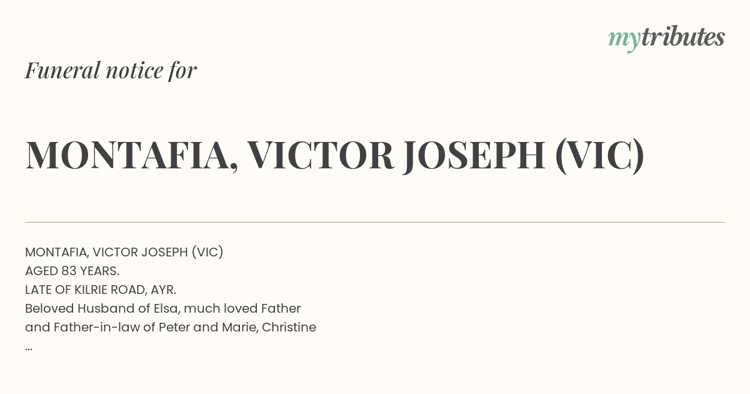This screenshot has height=394, width=750.
Task: Select the "Funeral notice for" italic heading
Action: point(111,70)
